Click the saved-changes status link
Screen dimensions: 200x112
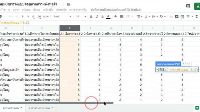point(116,10)
